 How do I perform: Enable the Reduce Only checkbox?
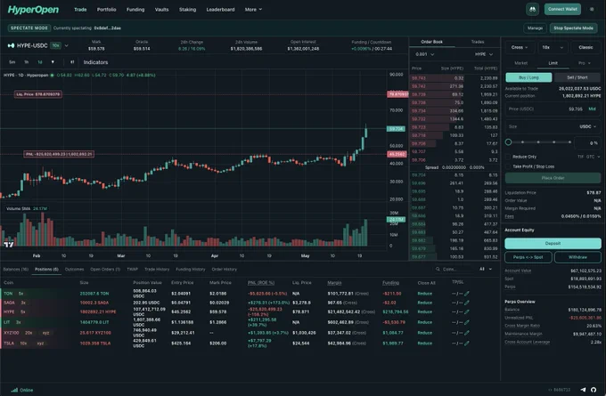click(508, 157)
